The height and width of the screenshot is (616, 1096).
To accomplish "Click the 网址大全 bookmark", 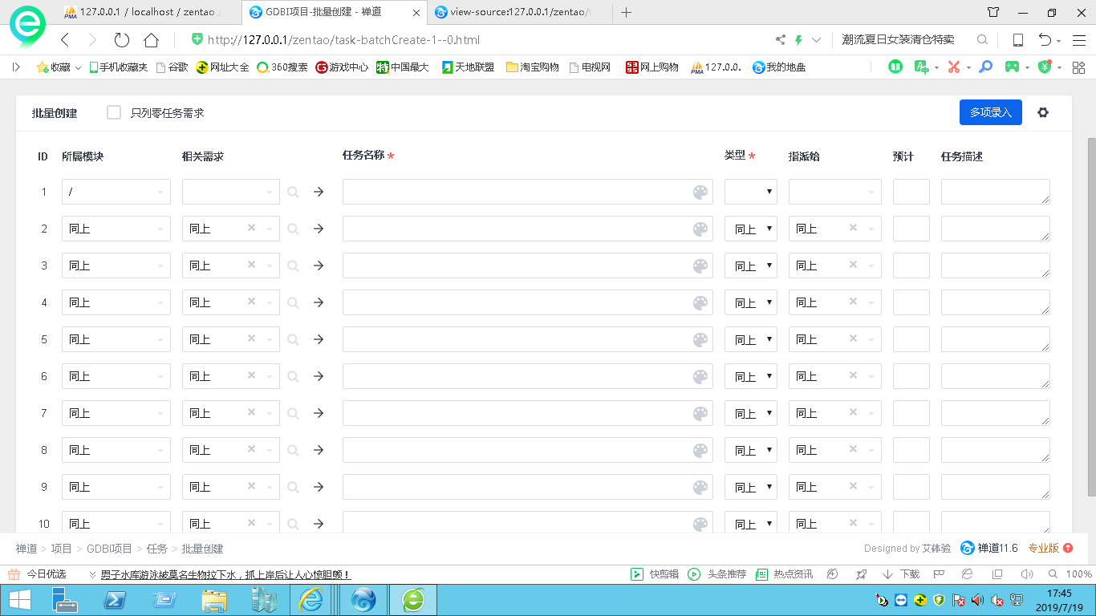I will tap(222, 67).
